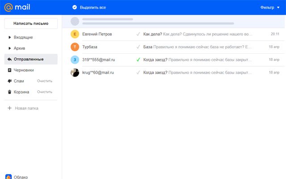
Task: Toggle the Выделить все checkmark
Action: (x=75, y=7)
